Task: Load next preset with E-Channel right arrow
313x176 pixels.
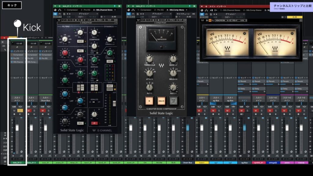Action: tap(82, 20)
